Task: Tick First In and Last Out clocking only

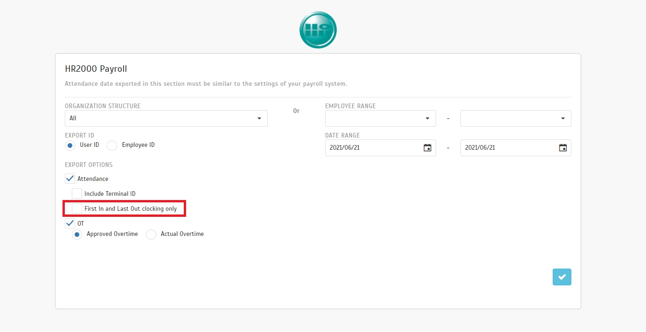Action: click(x=77, y=208)
